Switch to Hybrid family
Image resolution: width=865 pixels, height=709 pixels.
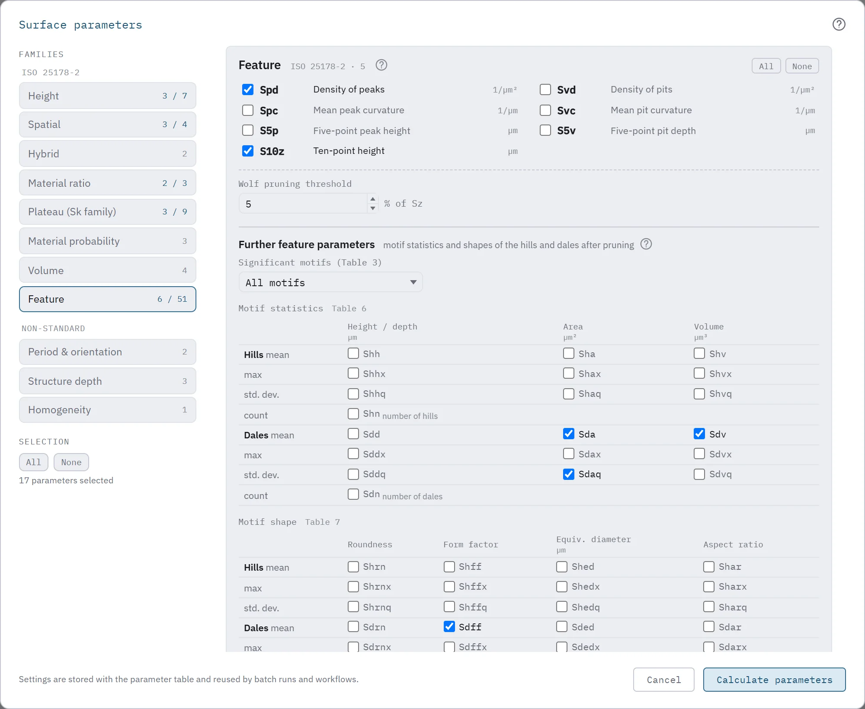[x=107, y=153]
